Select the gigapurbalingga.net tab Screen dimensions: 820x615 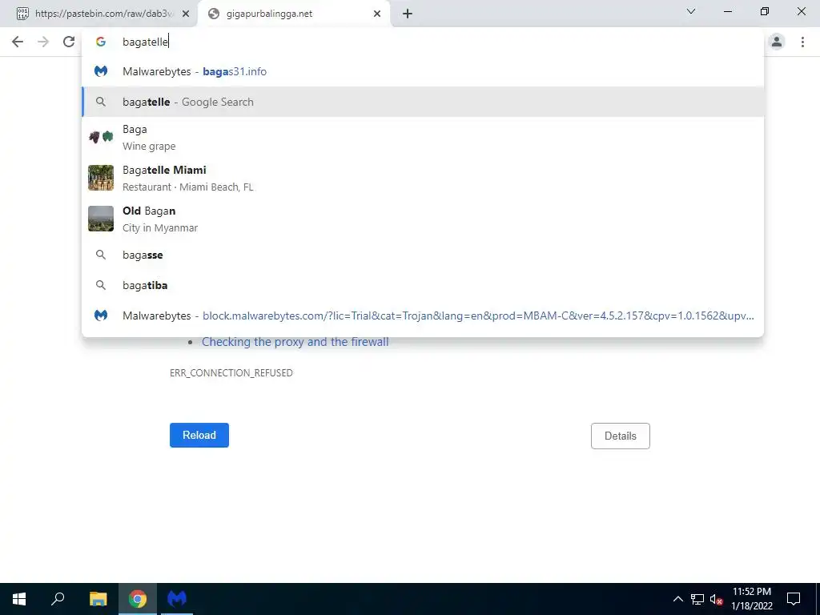click(x=294, y=14)
